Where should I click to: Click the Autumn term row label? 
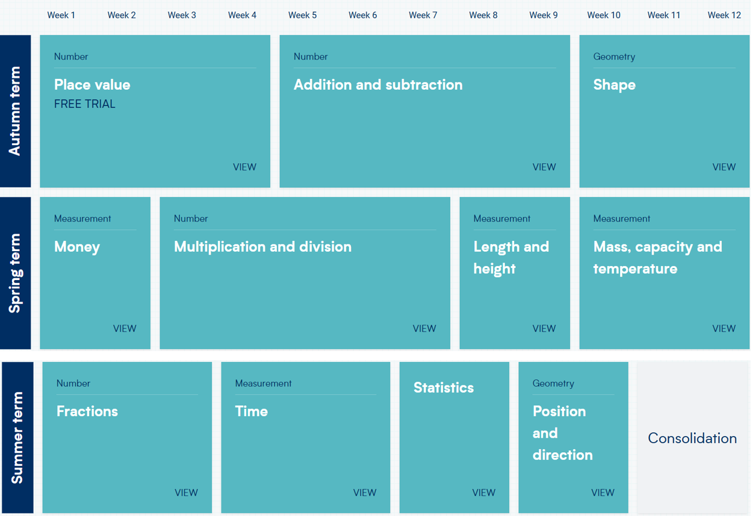point(15,111)
